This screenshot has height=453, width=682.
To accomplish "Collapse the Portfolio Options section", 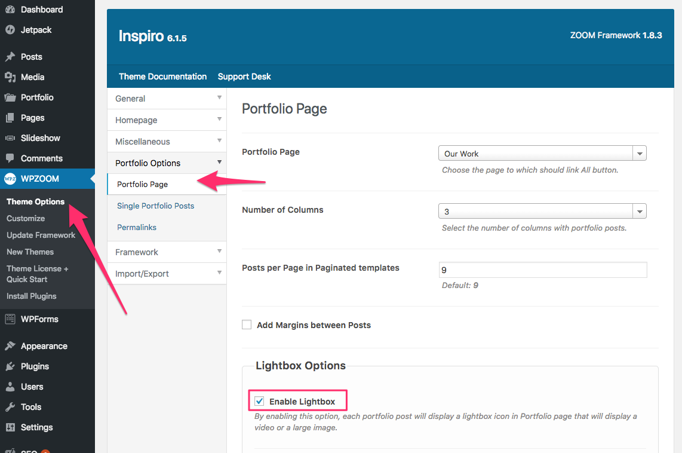I will point(166,163).
